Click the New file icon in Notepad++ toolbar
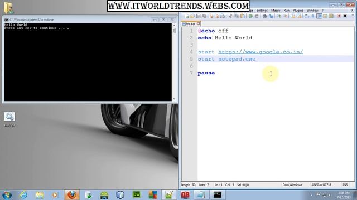Viewport: 357px width, 200px height. pyautogui.click(x=187, y=16)
